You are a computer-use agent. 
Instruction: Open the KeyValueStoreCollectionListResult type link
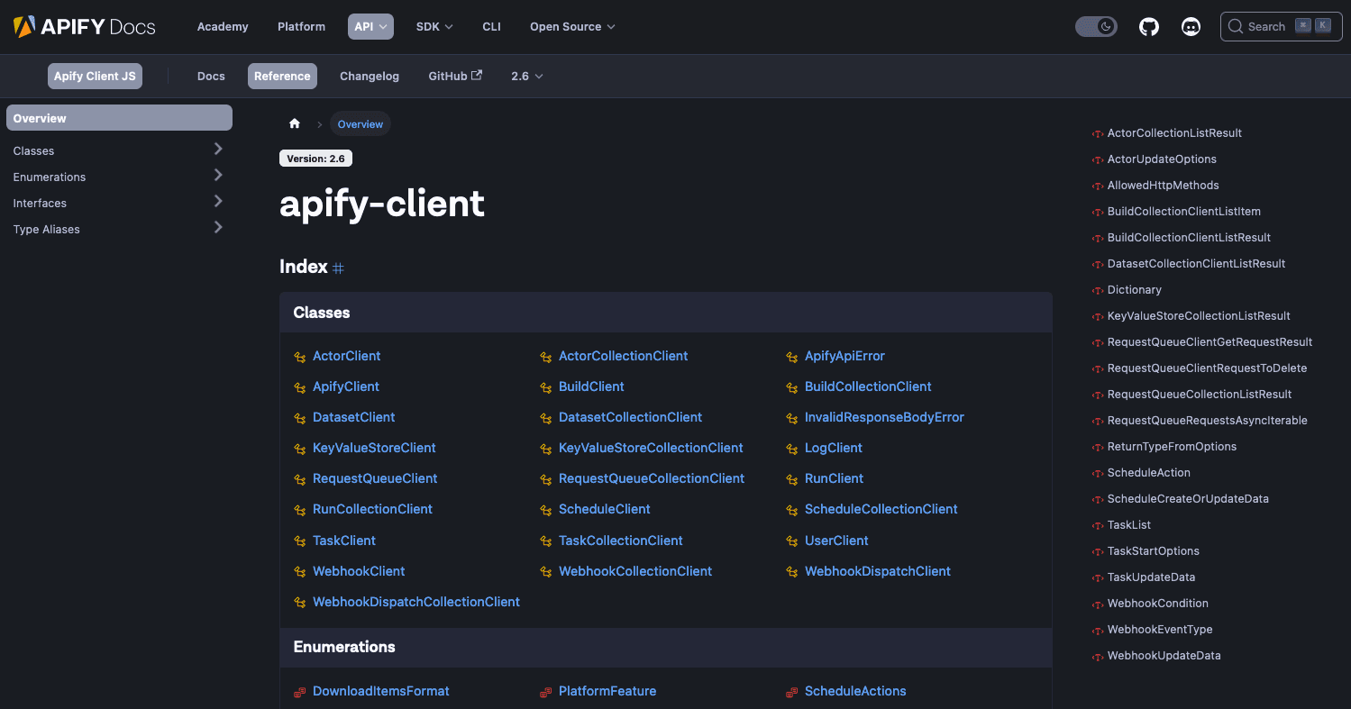click(1199, 316)
